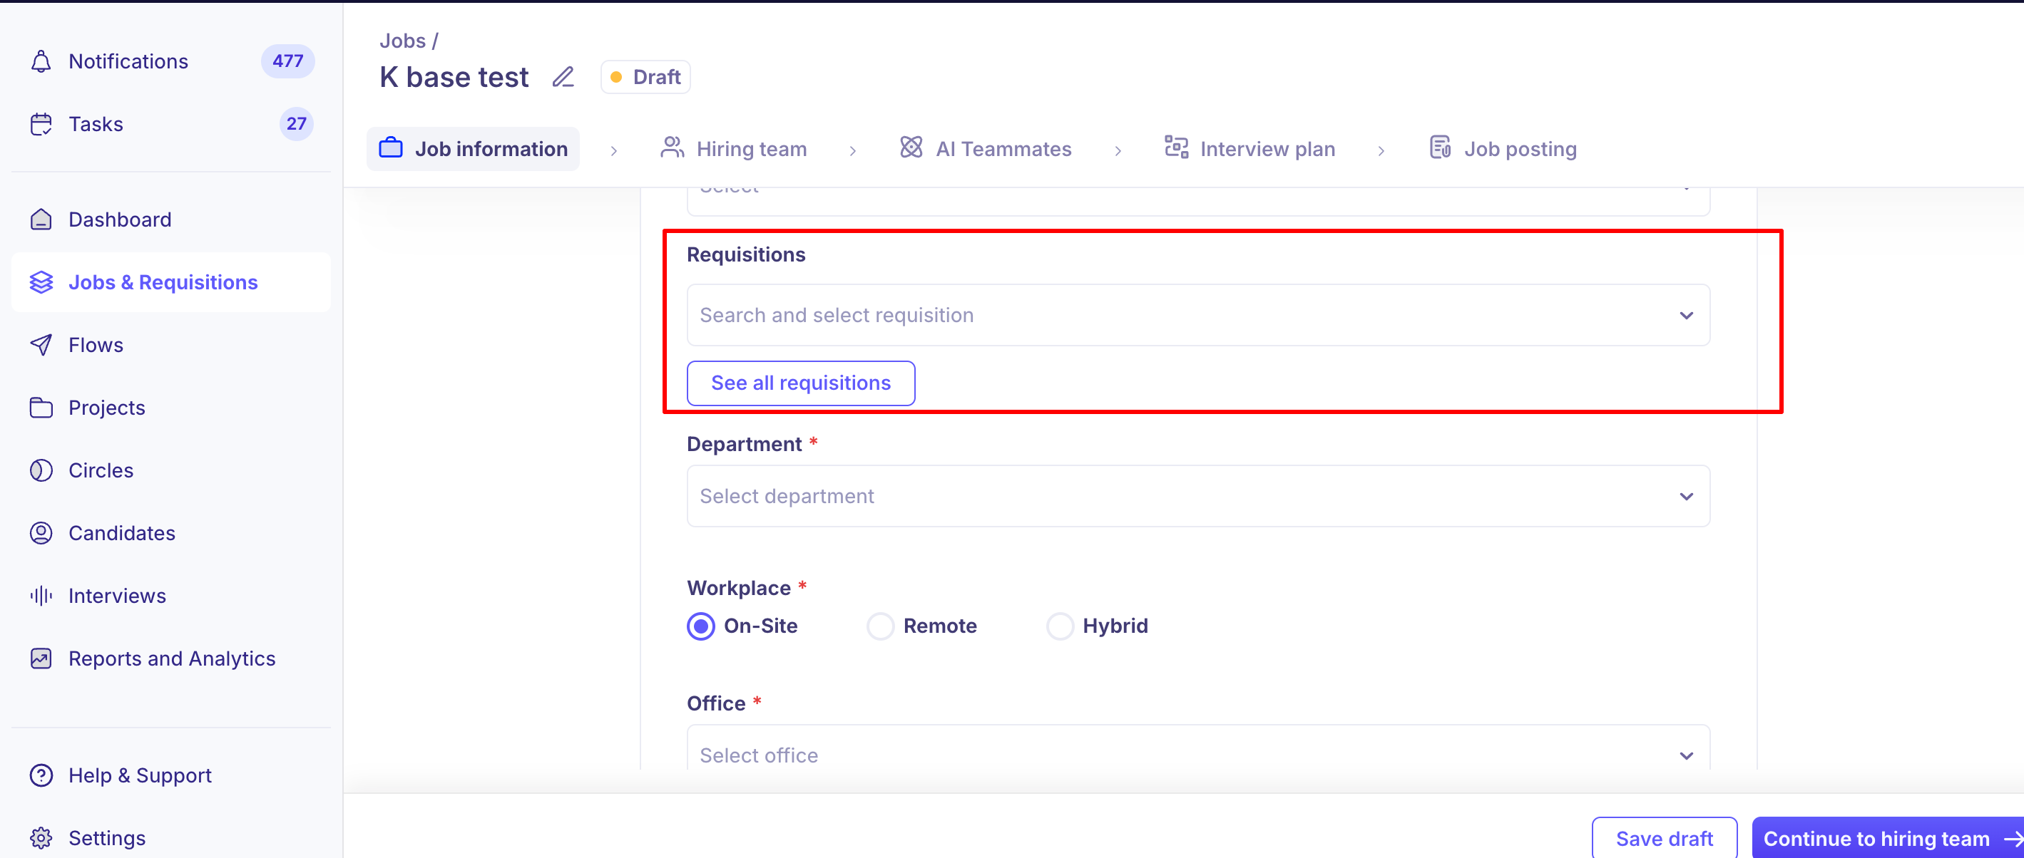Click the 477 notifications count badge
The height and width of the screenshot is (858, 2024).
point(287,61)
